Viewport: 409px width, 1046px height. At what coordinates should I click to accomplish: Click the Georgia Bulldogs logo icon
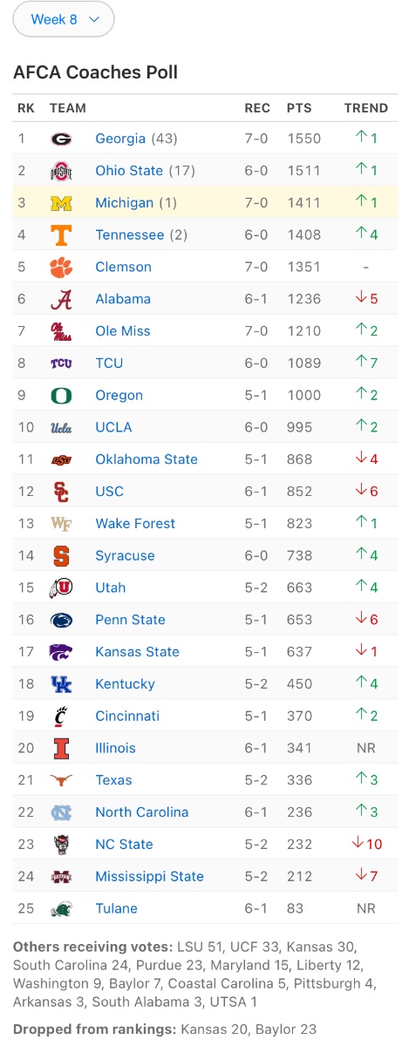tap(61, 139)
